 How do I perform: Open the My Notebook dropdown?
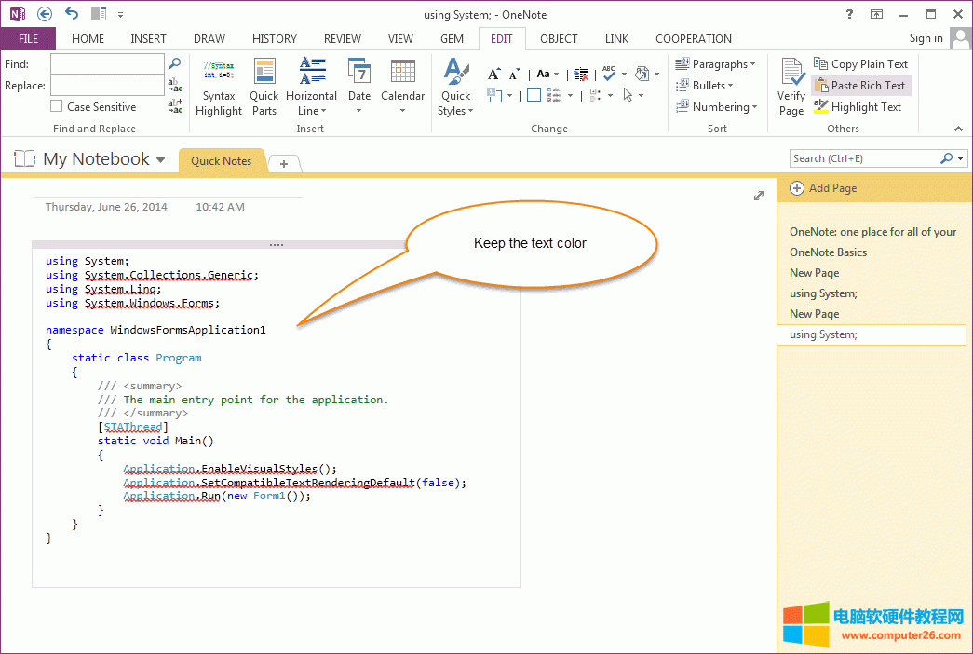160,160
